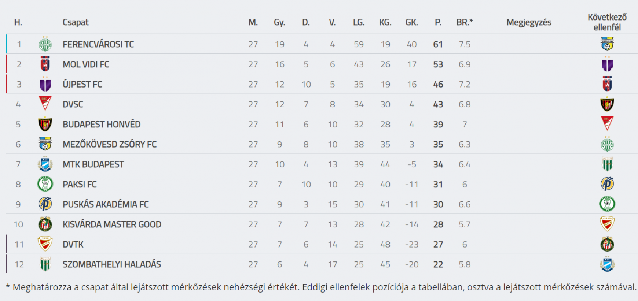638x301 pixels.
Task: Select the KISVÁRDA MASTER GOOD row name
Action: click(x=112, y=224)
